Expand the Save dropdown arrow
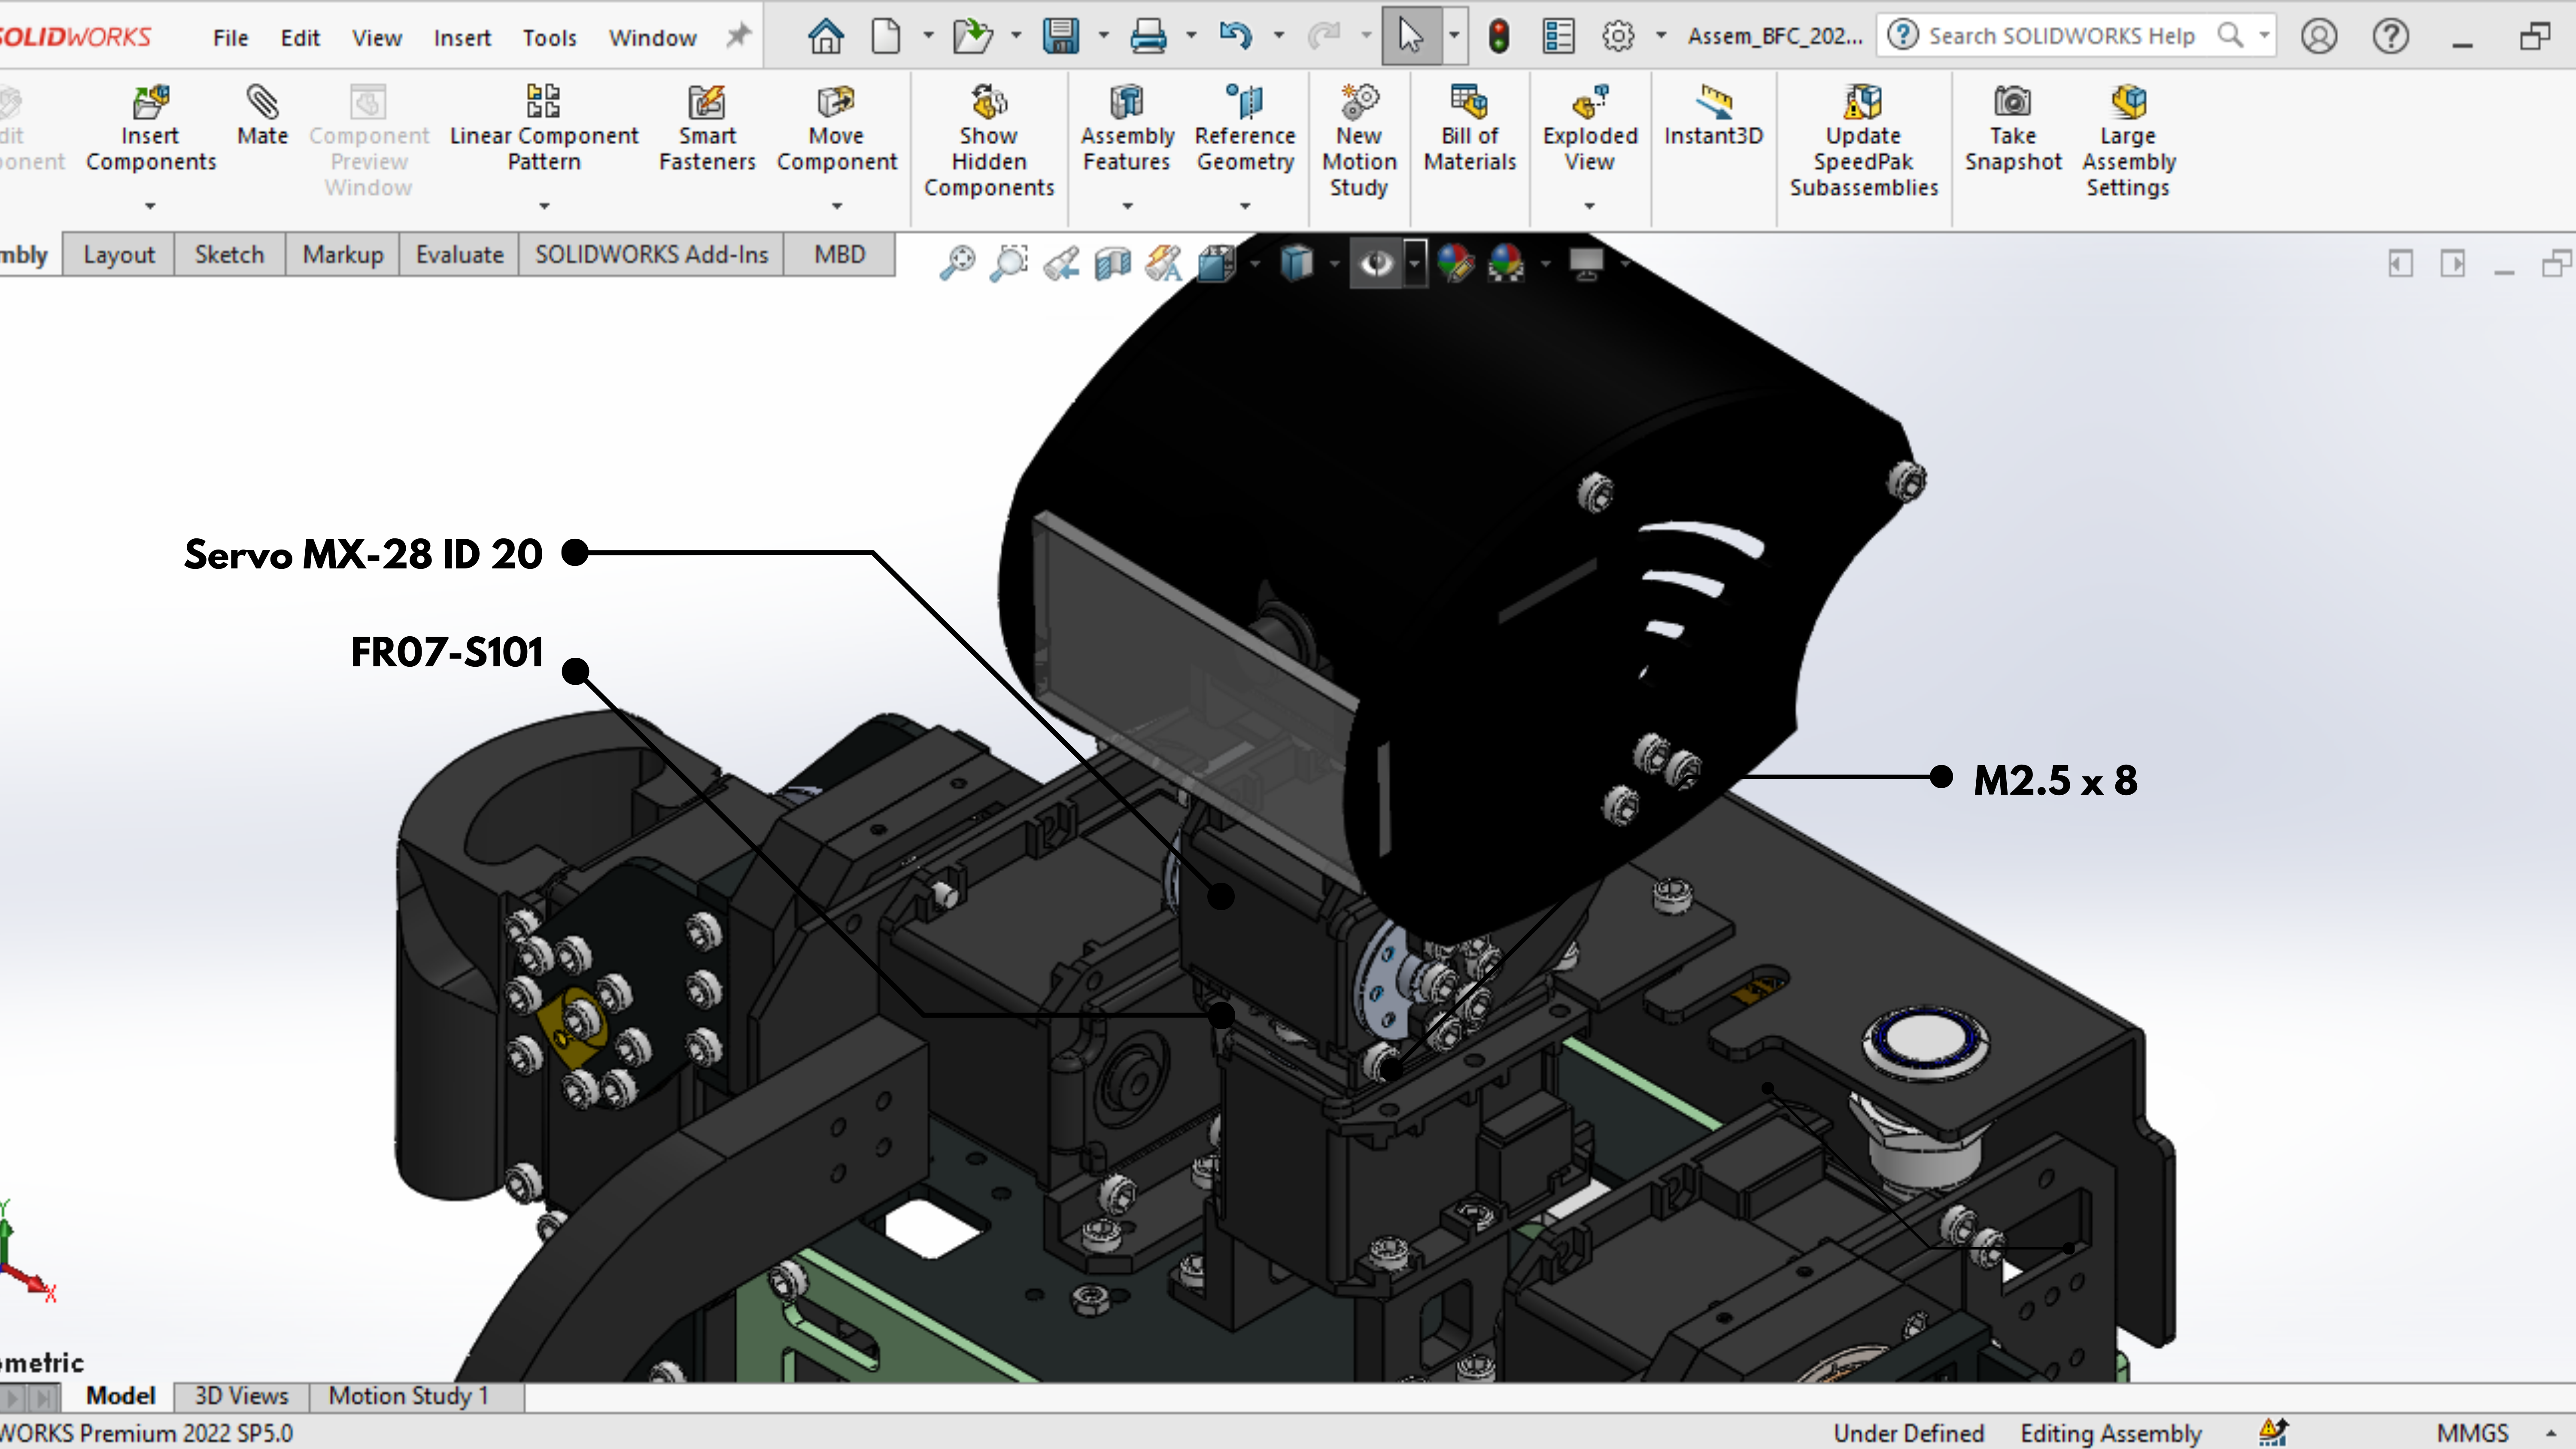This screenshot has height=1449, width=2576. [x=1104, y=36]
